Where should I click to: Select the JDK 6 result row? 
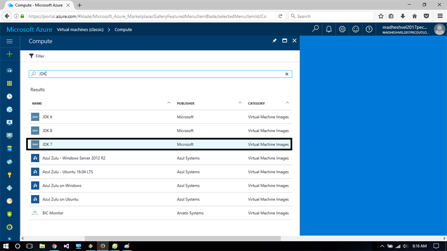coord(161,117)
